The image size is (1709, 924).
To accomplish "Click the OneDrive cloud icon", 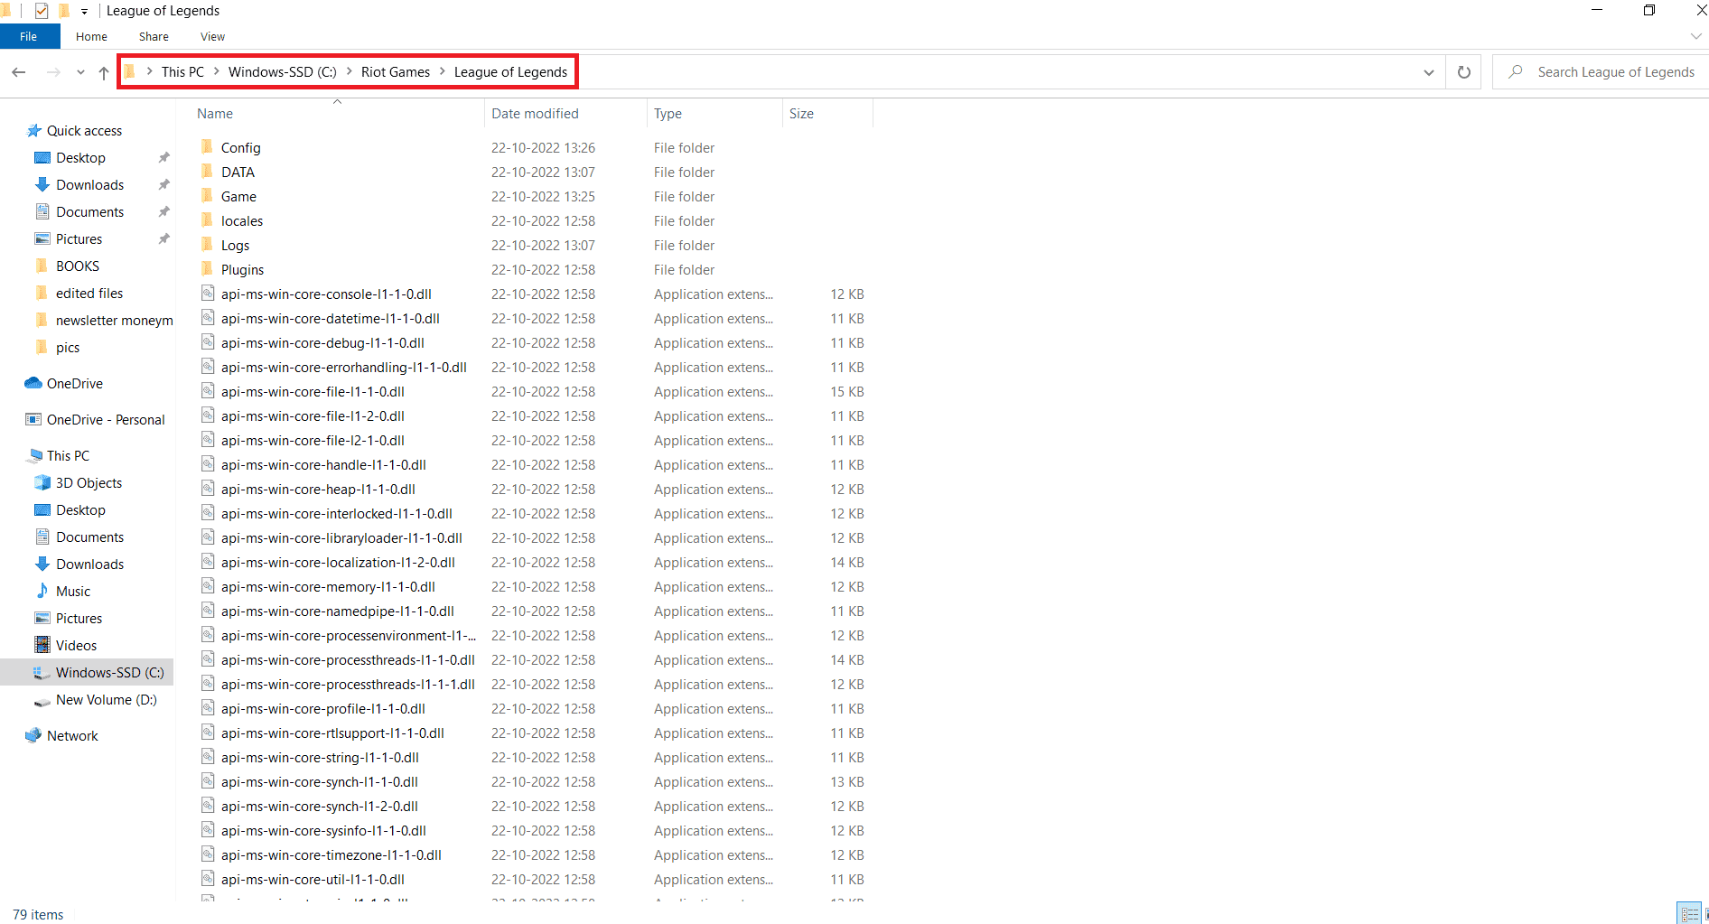I will [33, 383].
